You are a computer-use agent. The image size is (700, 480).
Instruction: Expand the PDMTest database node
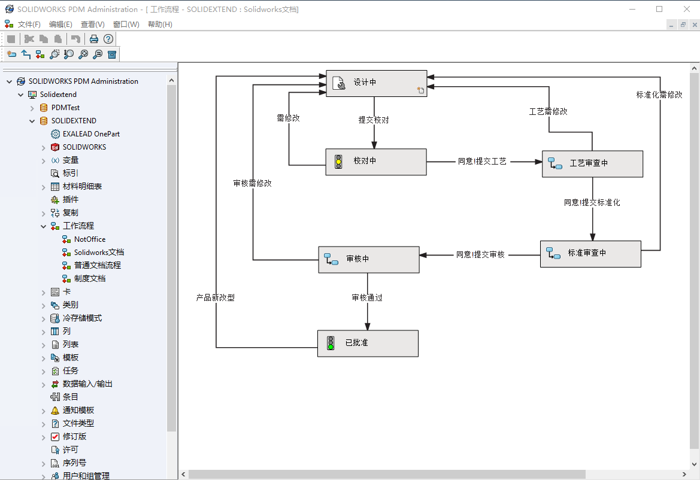(x=31, y=107)
